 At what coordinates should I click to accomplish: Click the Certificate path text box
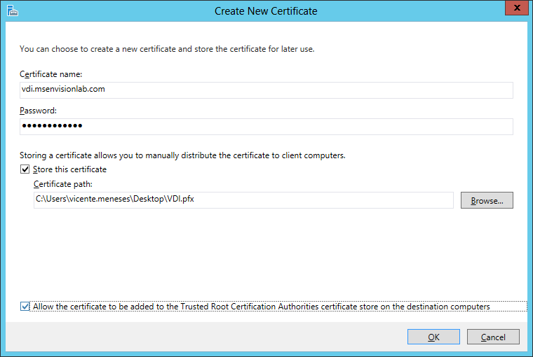(x=243, y=200)
